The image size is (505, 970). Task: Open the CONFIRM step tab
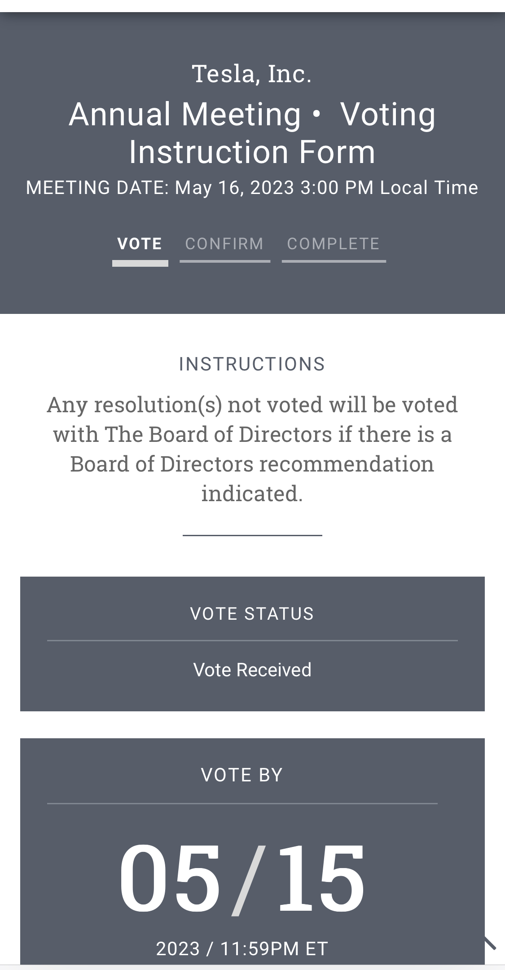(224, 244)
